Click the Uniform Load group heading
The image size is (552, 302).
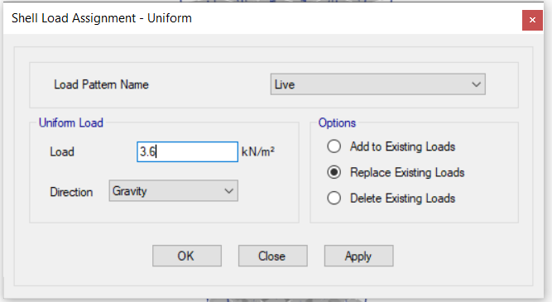tap(71, 122)
